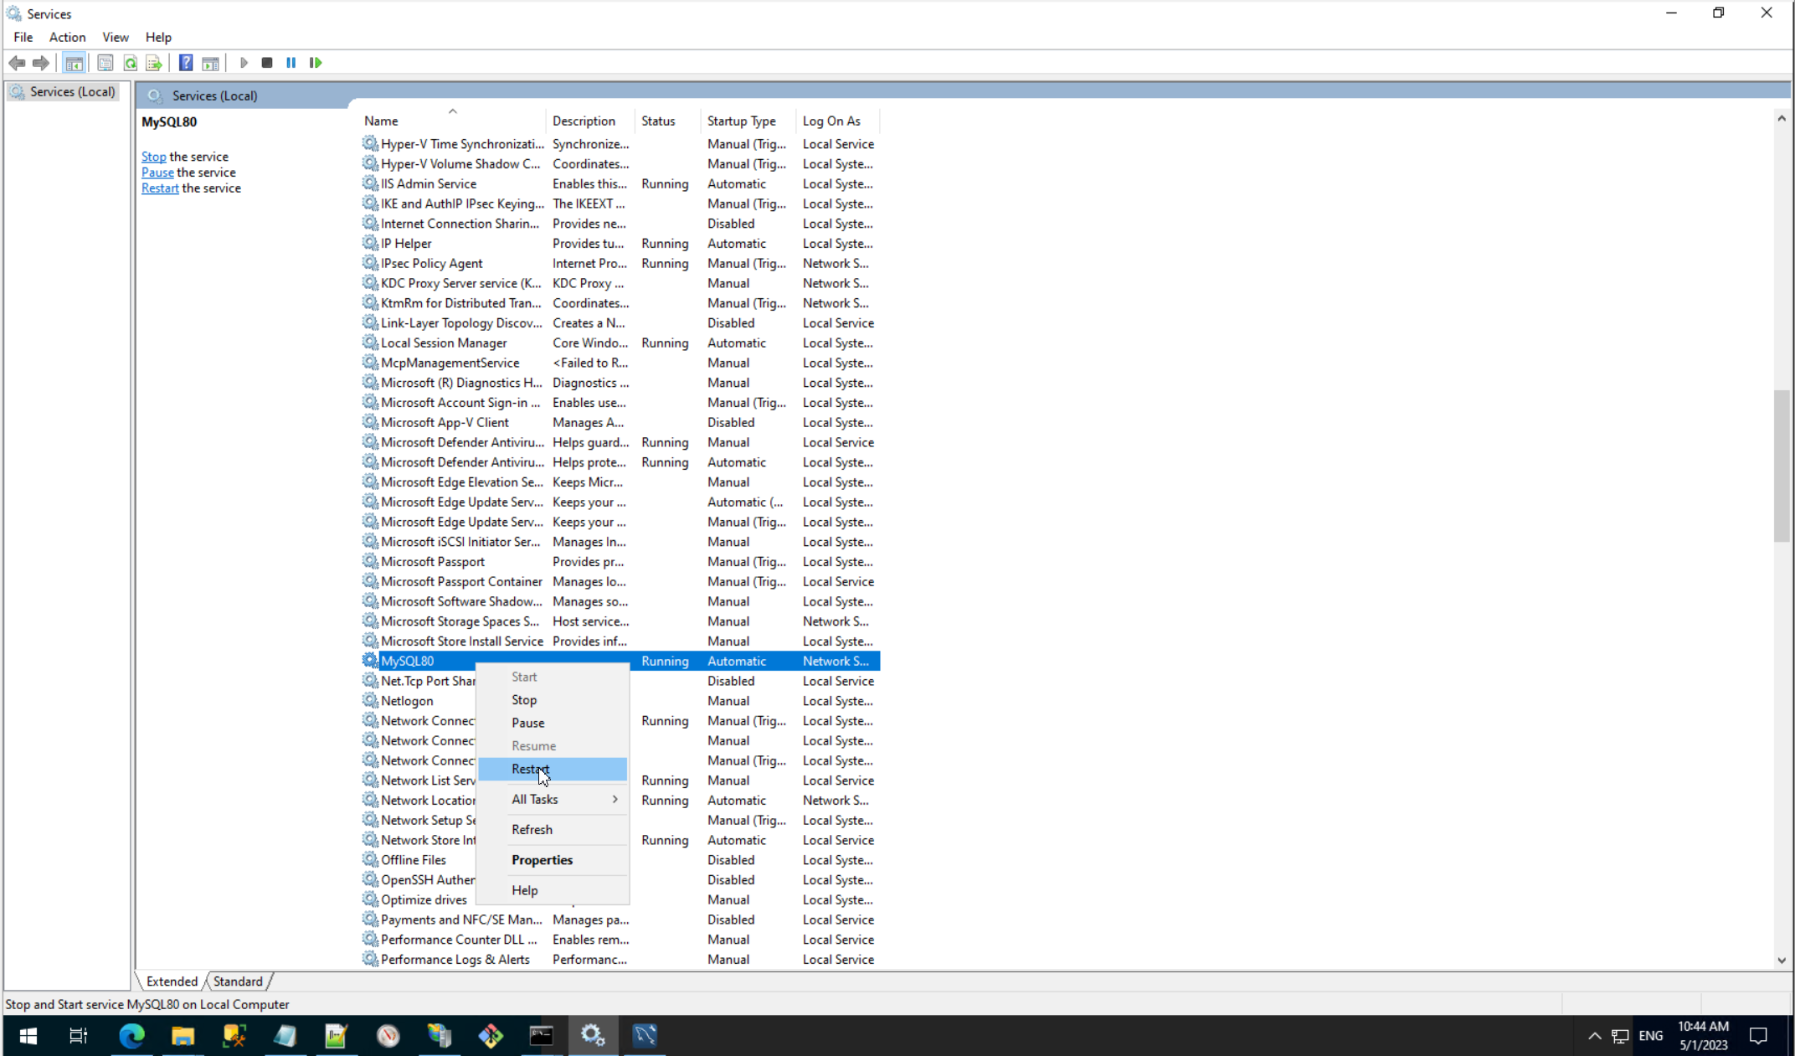Click the Refresh toolbar icon

(x=131, y=63)
